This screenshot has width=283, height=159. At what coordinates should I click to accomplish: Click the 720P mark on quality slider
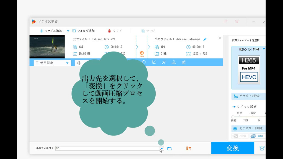point(246,120)
